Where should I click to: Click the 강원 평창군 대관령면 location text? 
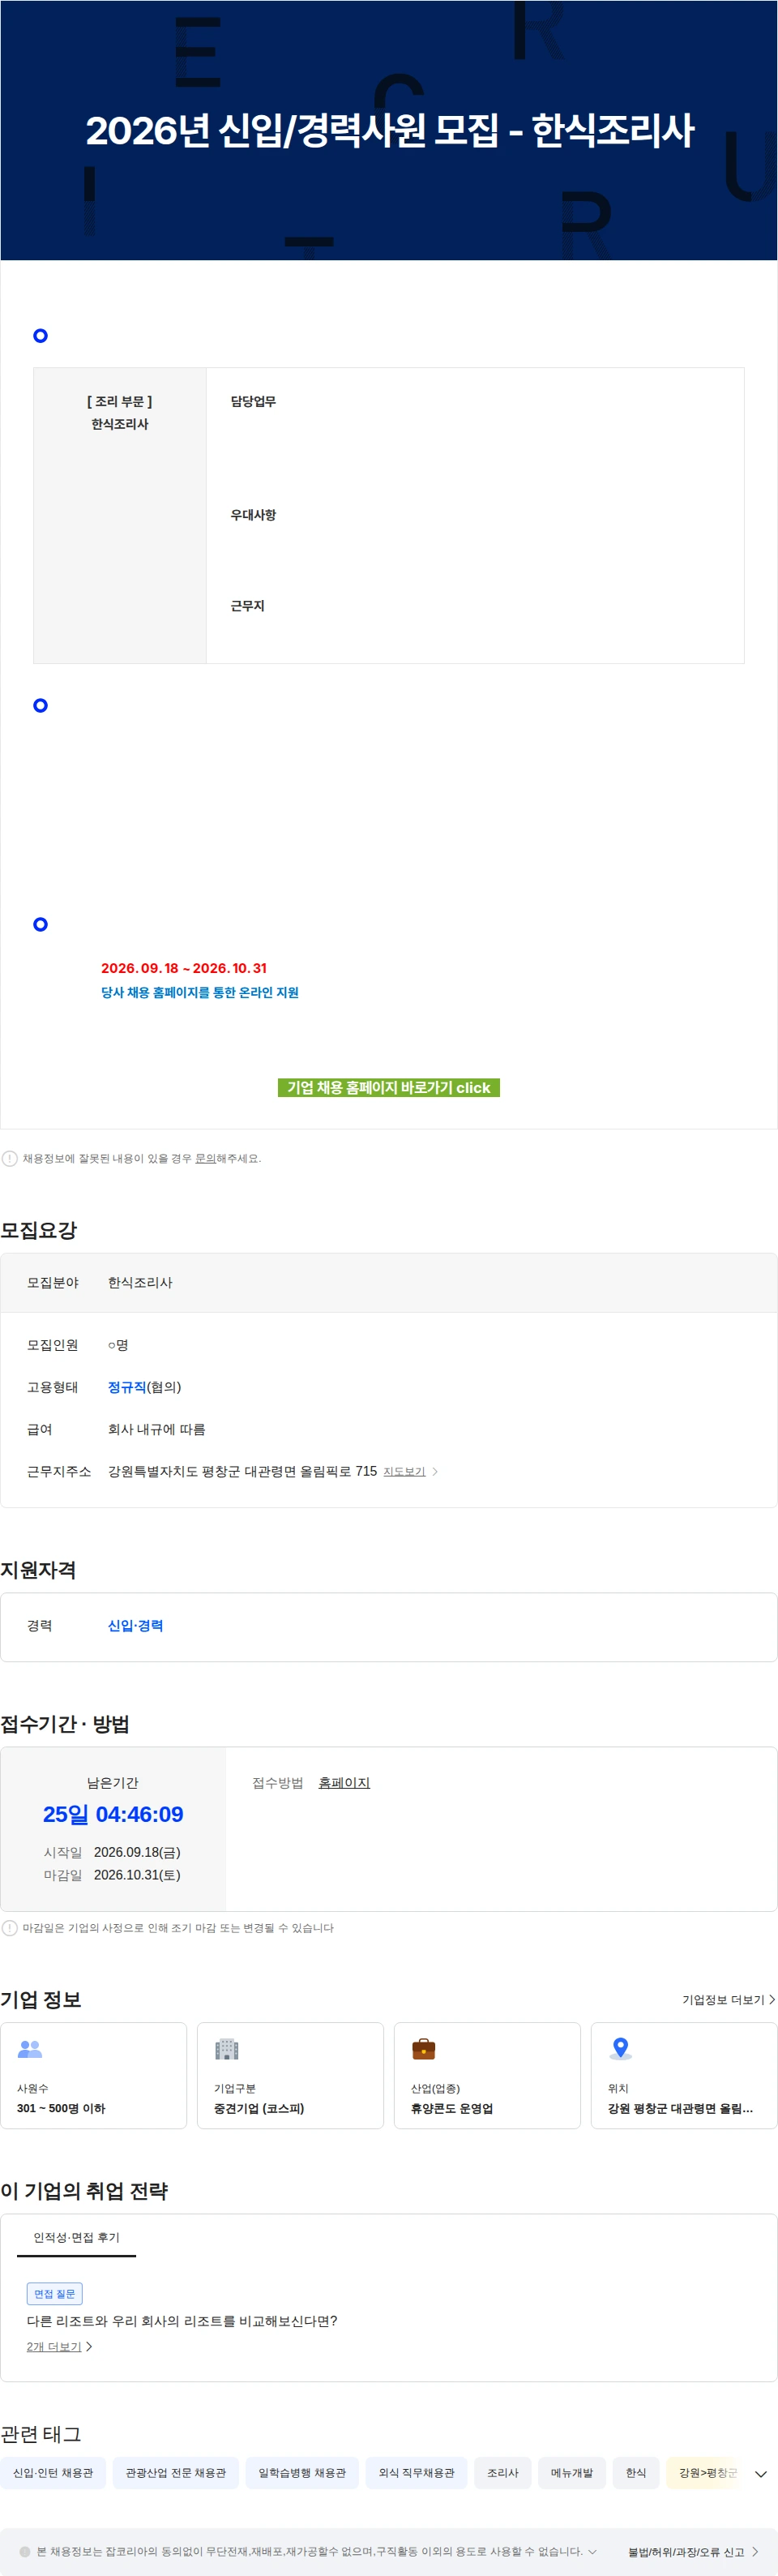pos(680,2107)
